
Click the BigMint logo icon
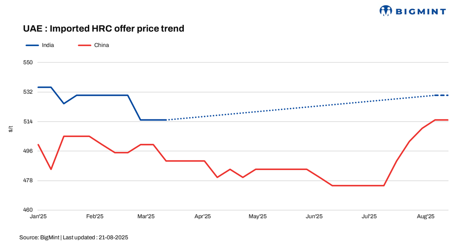tap(386, 11)
